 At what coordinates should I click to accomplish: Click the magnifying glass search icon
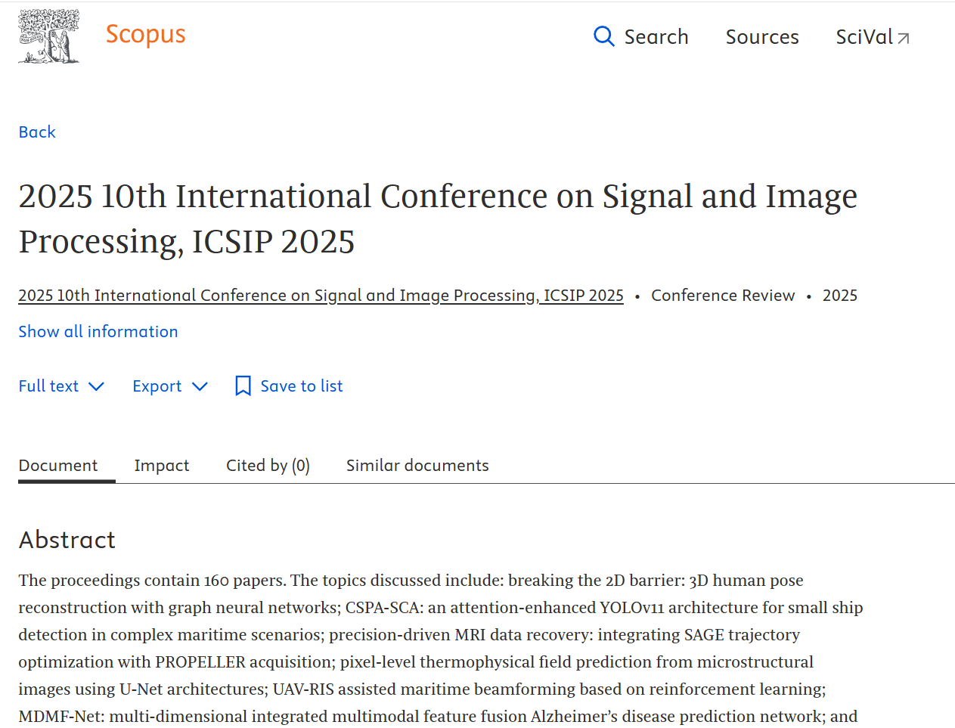pos(603,36)
